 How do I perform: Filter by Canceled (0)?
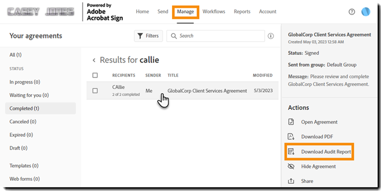pos(23,122)
